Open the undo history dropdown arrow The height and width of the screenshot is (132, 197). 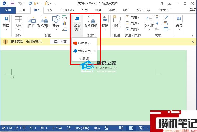coord(24,3)
